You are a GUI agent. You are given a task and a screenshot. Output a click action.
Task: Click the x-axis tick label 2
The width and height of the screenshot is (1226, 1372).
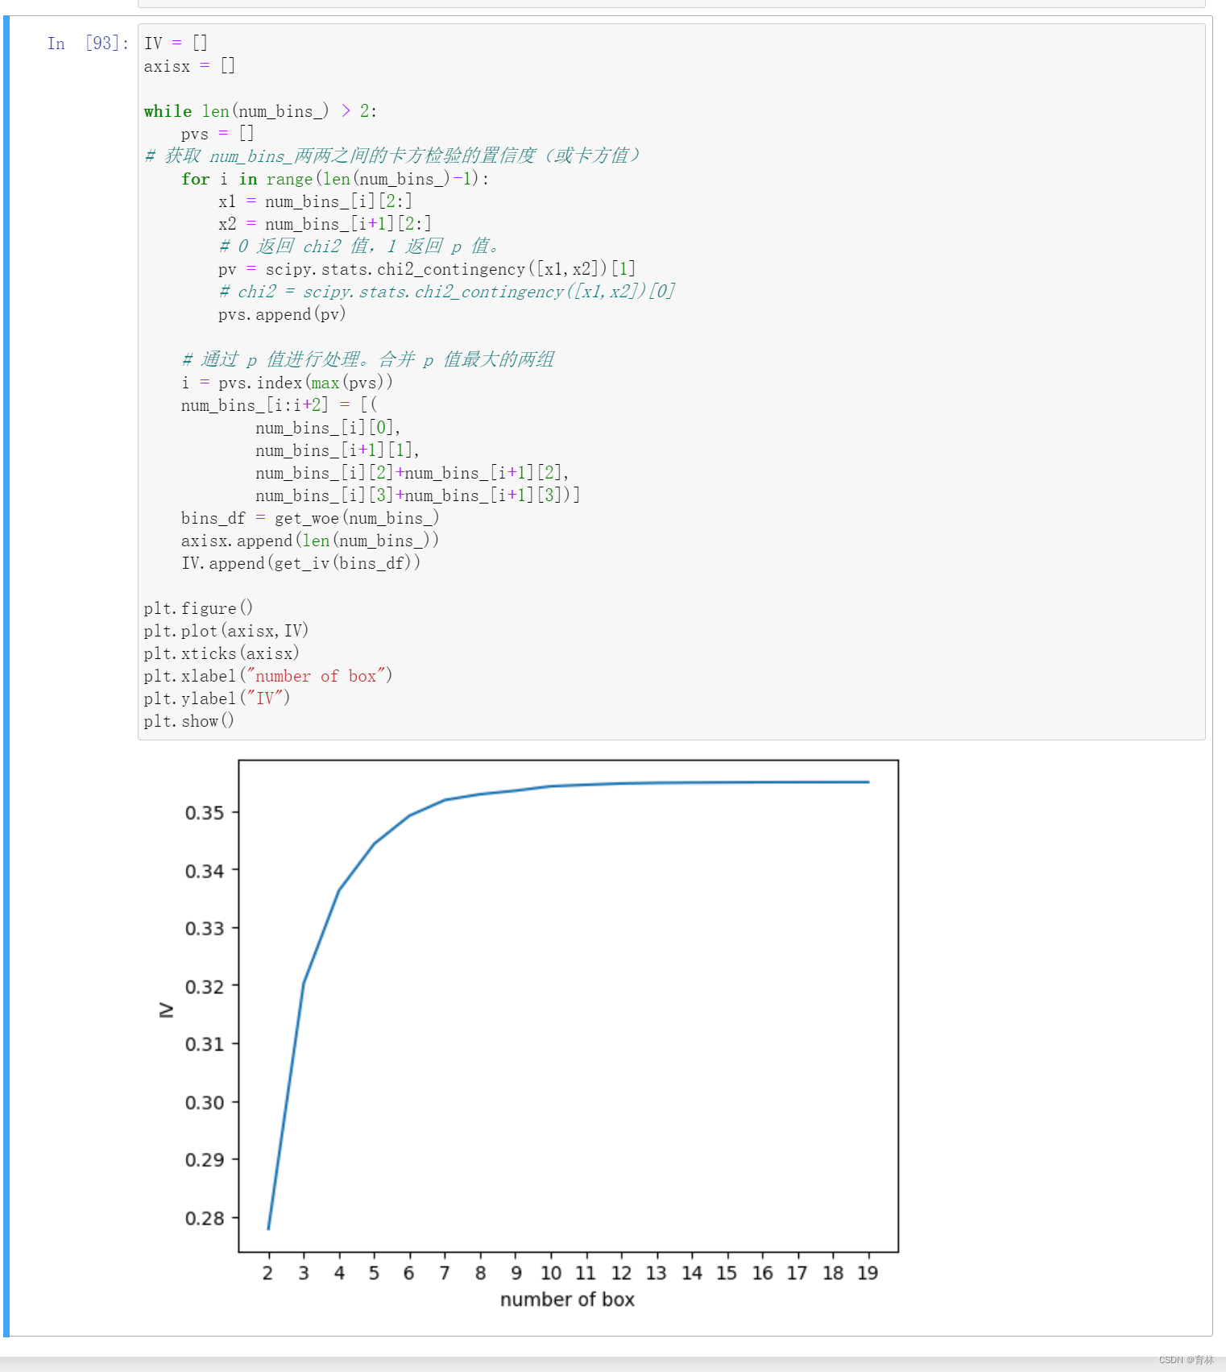point(268,1273)
